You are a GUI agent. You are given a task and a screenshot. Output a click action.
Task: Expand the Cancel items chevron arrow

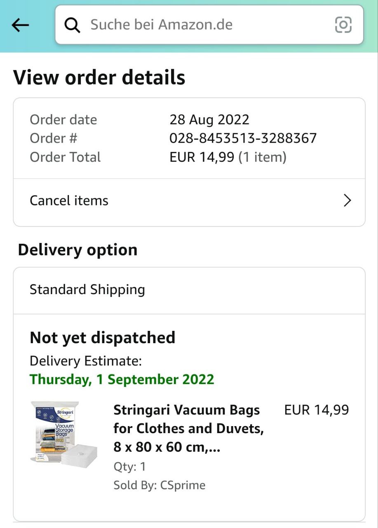point(347,201)
